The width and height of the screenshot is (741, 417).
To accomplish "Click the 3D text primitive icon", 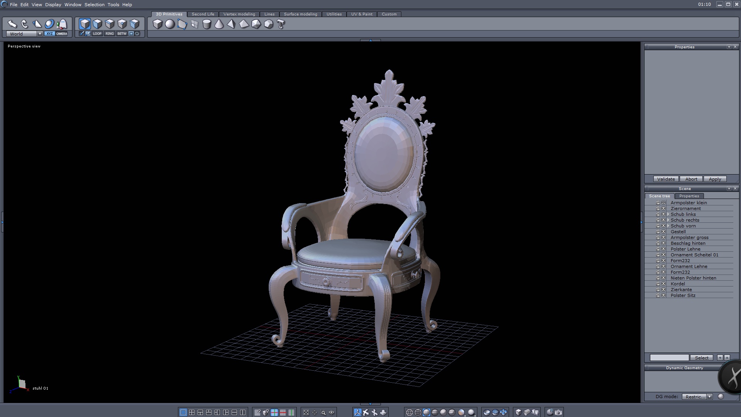I will click(281, 24).
